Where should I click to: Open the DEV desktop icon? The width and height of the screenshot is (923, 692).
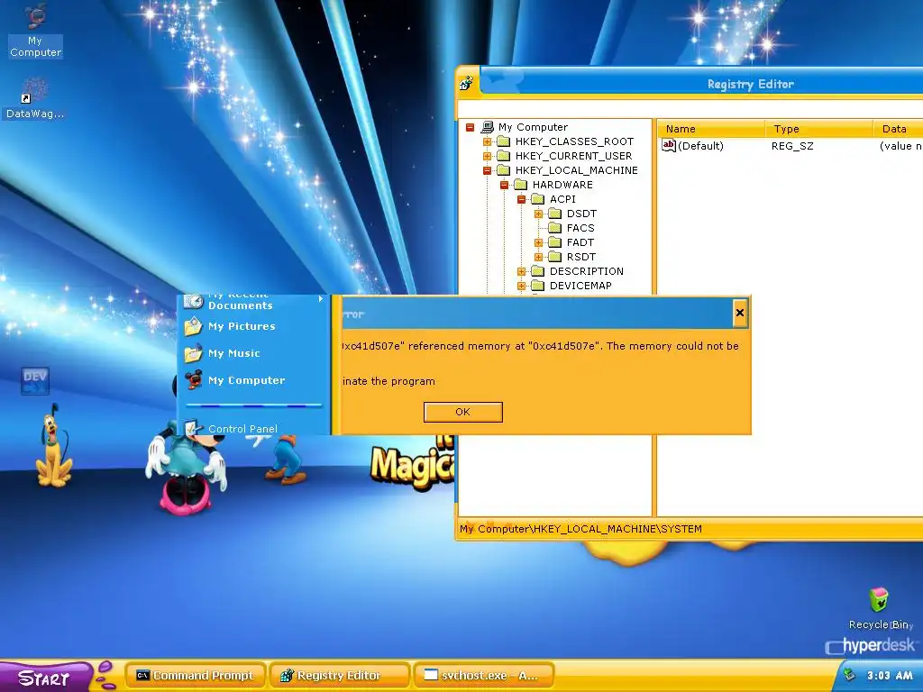pos(35,381)
